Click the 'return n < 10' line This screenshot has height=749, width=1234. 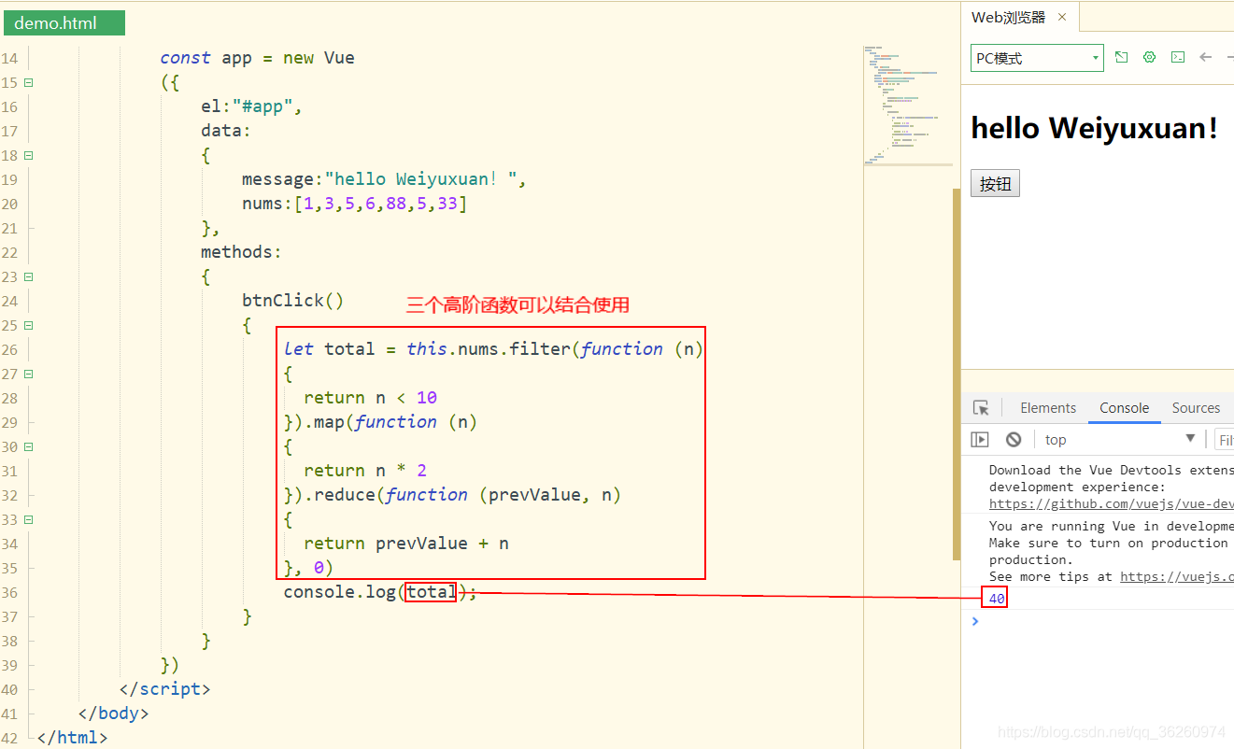tap(371, 398)
